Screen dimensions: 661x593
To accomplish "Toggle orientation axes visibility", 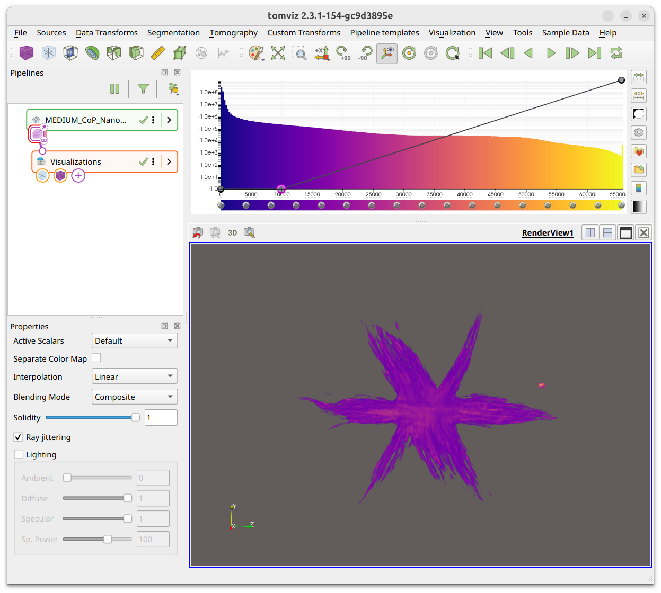I will (387, 53).
